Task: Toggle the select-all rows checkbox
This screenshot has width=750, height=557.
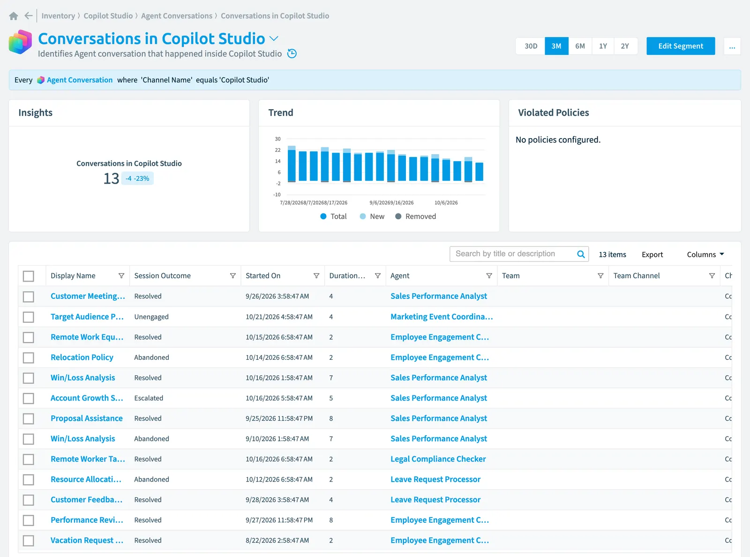Action: pyautogui.click(x=29, y=276)
